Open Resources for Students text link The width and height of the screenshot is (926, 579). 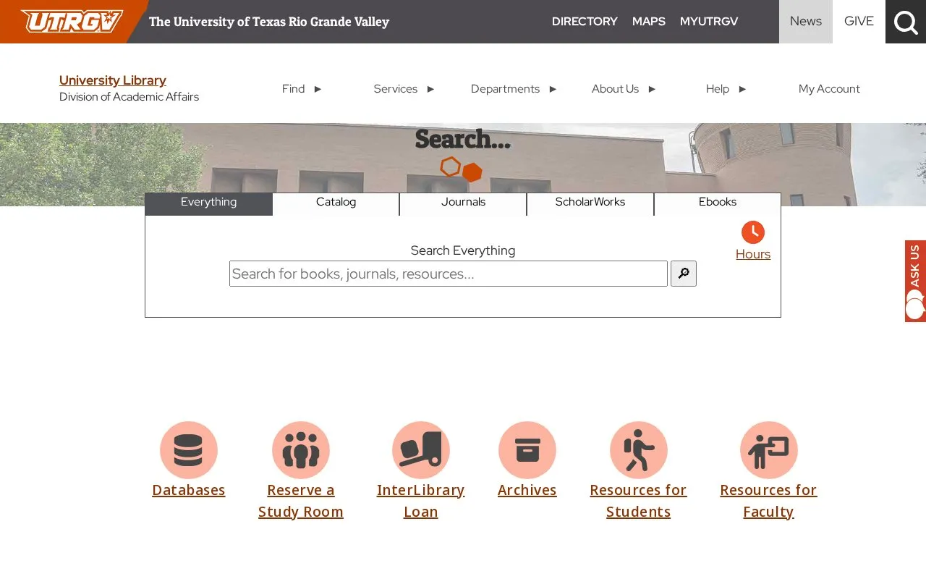(x=638, y=501)
